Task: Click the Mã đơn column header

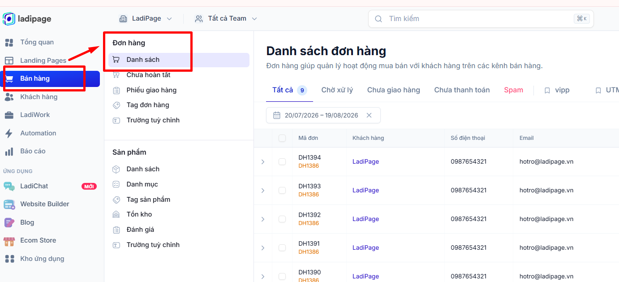Action: pos(308,138)
